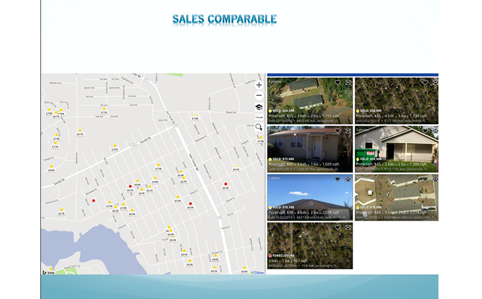Open the Map view type dropdown
482x299 pixels.
(259, 117)
